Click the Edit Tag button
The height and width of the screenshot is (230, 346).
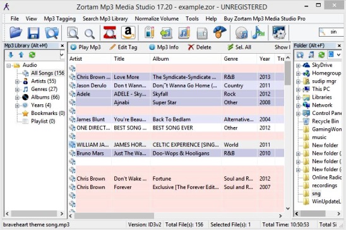[124, 47]
